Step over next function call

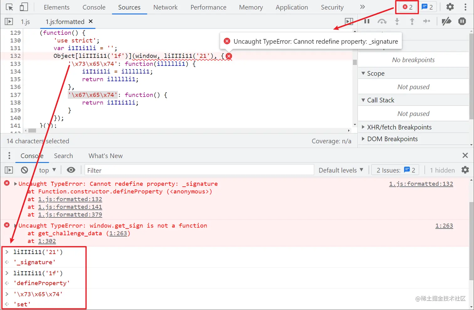pyautogui.click(x=382, y=21)
